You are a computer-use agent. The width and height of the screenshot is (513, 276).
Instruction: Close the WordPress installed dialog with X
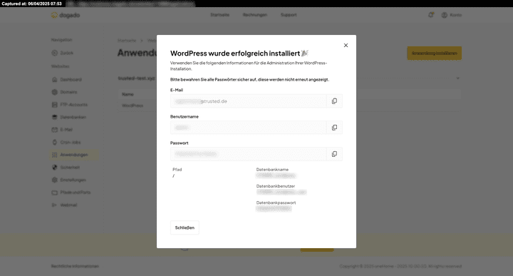pyautogui.click(x=346, y=46)
